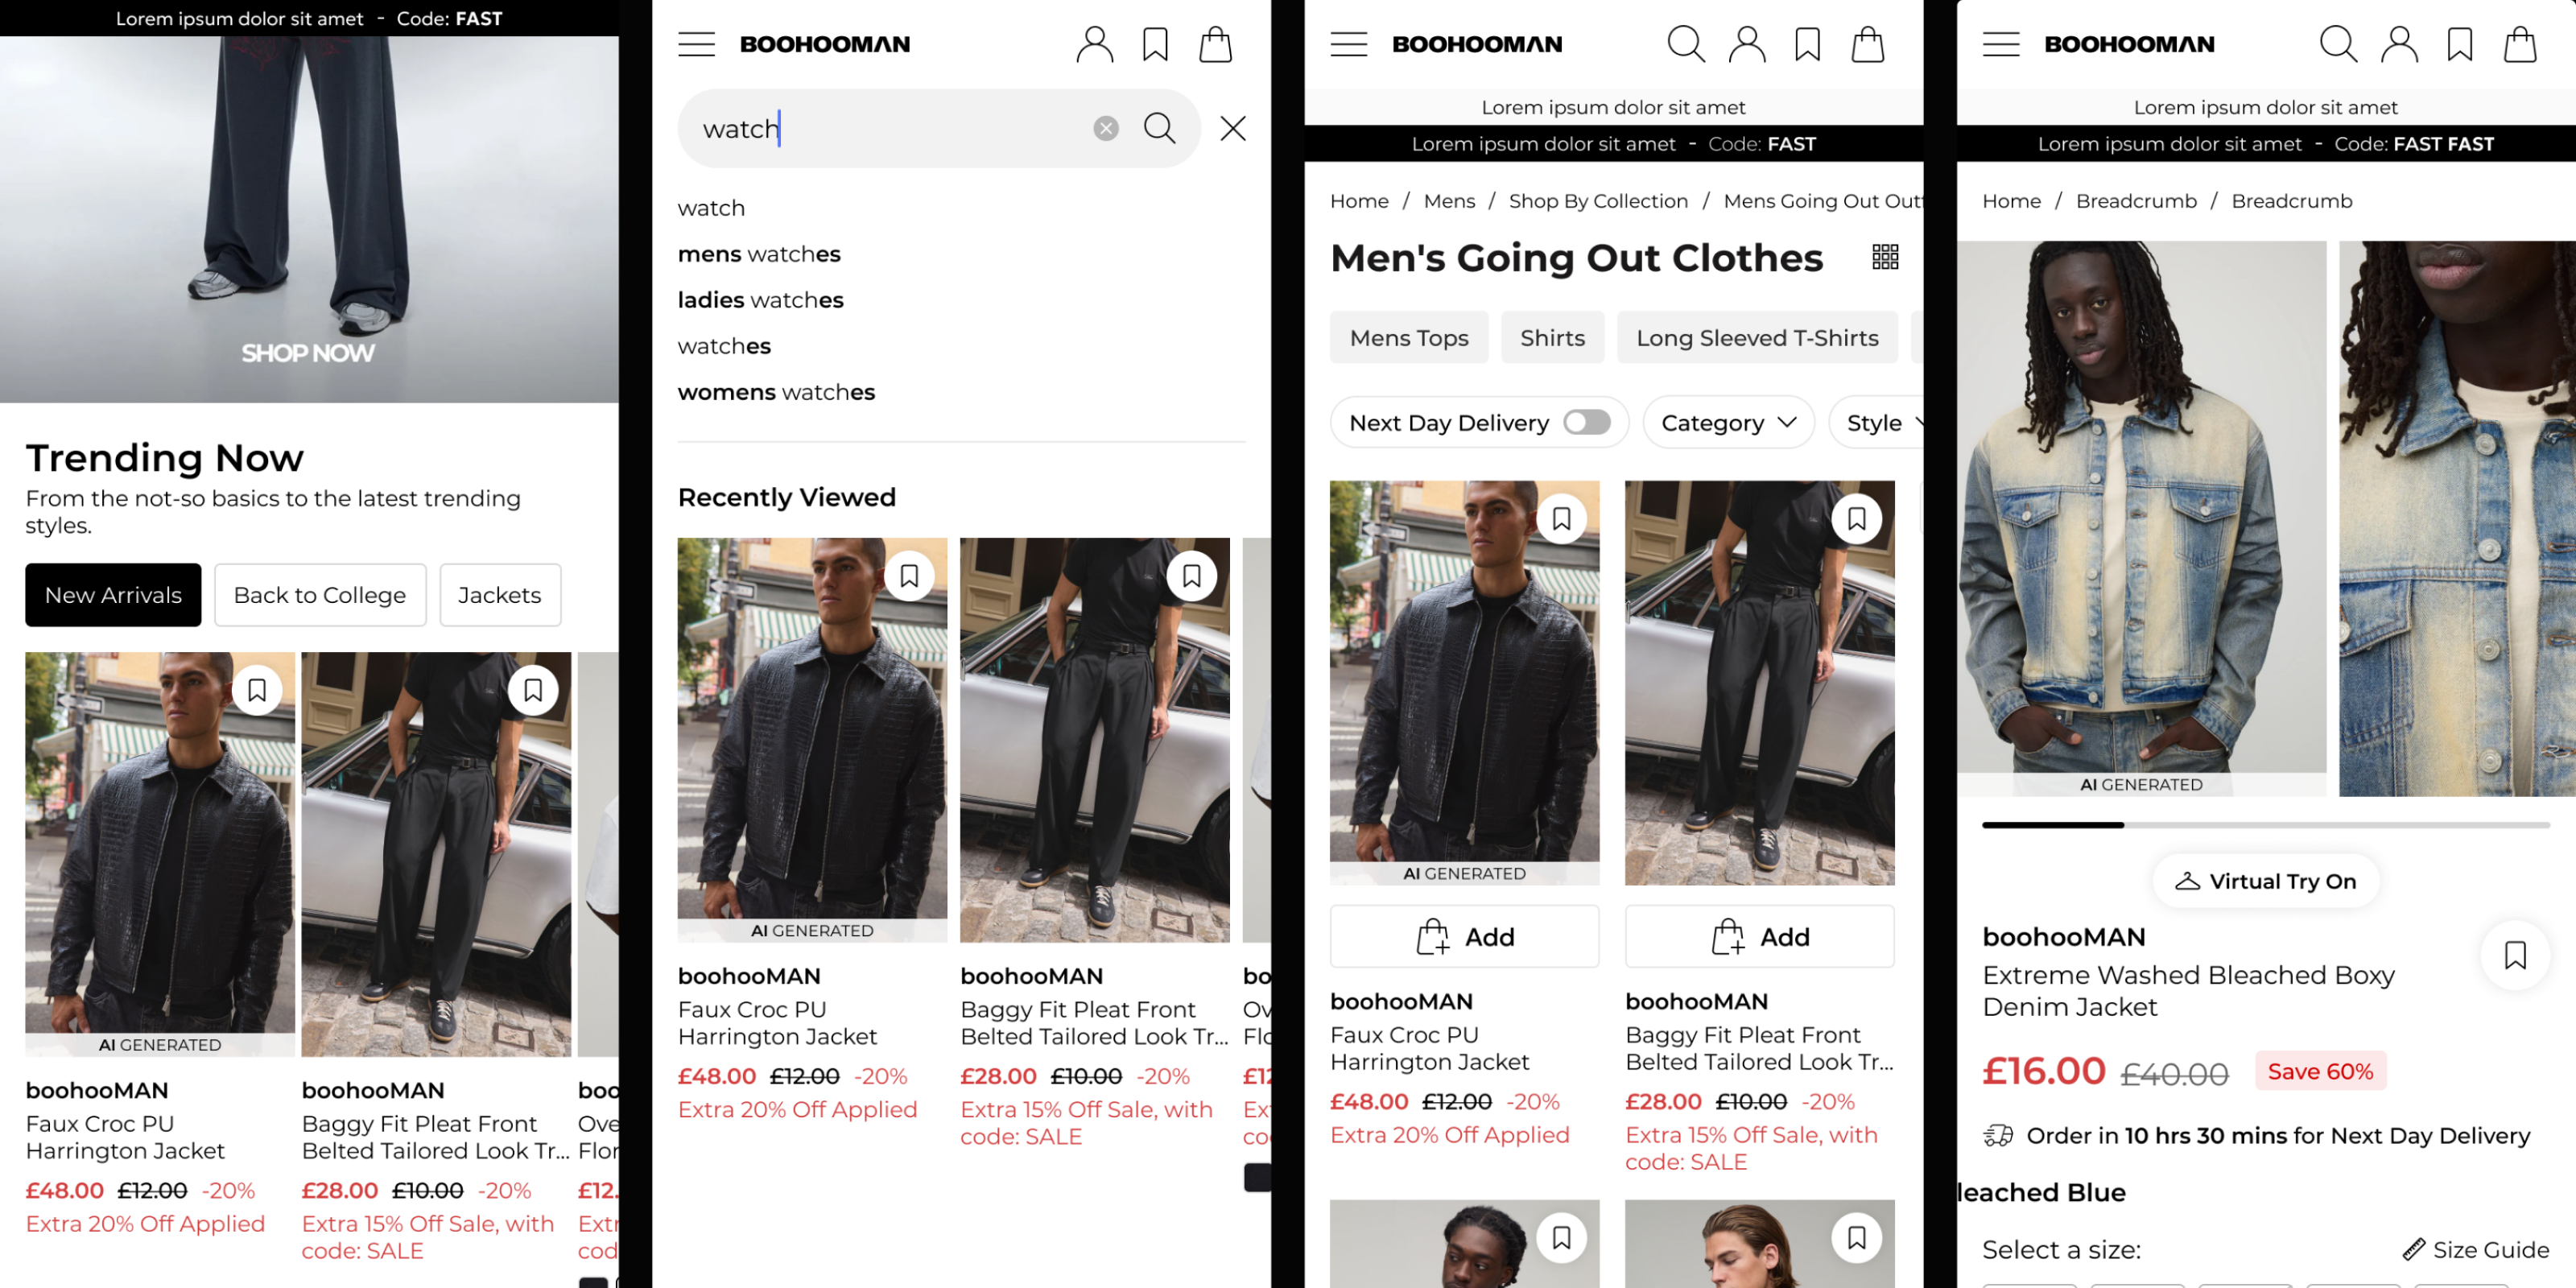Select New Arrivals tab in Trending Now
The width and height of the screenshot is (2576, 1288).
coord(113,595)
